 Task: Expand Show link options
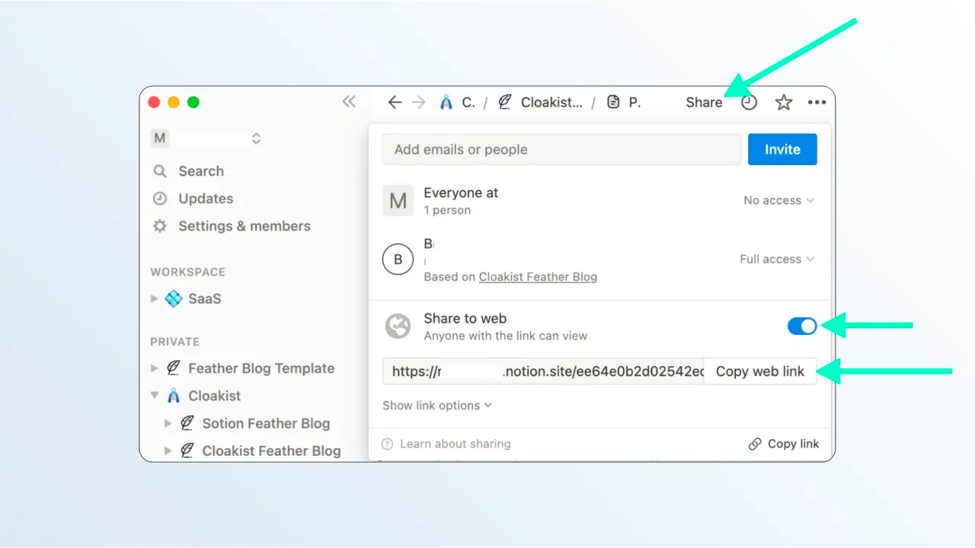436,405
